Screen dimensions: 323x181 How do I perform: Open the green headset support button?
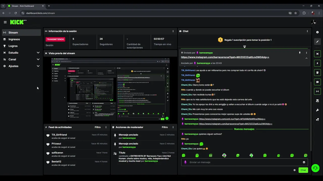point(315,168)
